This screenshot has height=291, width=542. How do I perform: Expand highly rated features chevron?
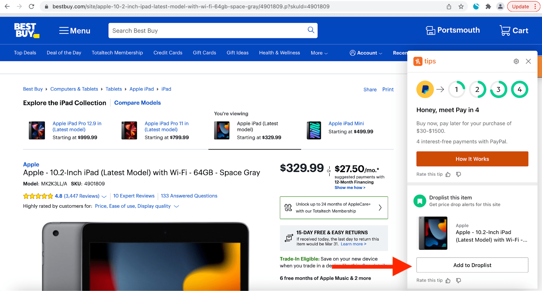176,206
